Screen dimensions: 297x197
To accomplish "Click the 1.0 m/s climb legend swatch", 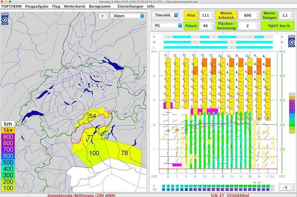I will point(292,125).
